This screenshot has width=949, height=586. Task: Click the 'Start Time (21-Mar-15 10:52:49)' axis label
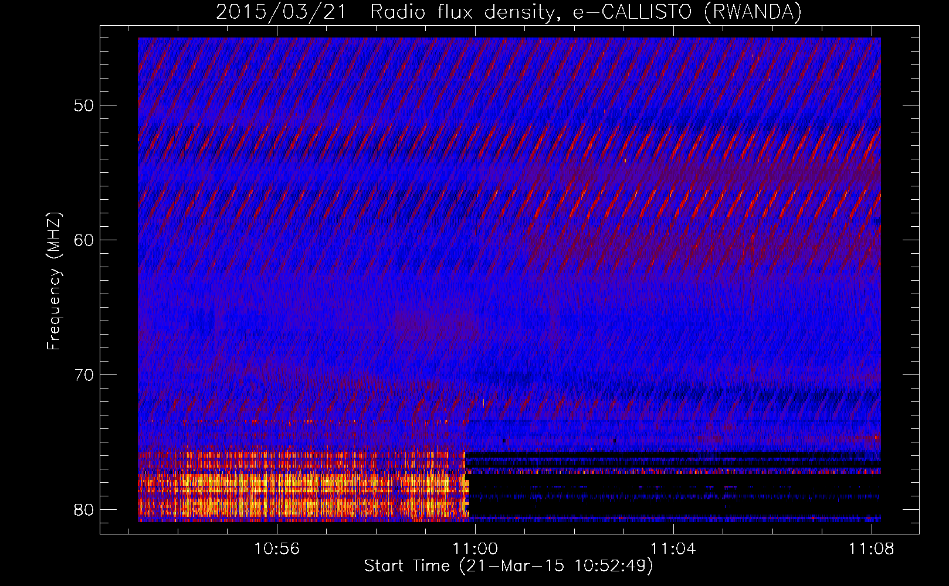pos(509,565)
